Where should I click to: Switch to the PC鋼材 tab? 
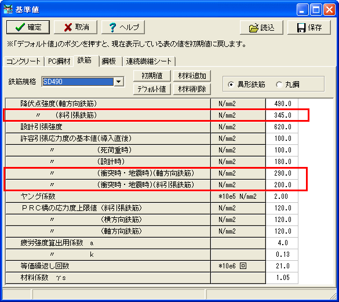pyautogui.click(x=59, y=61)
